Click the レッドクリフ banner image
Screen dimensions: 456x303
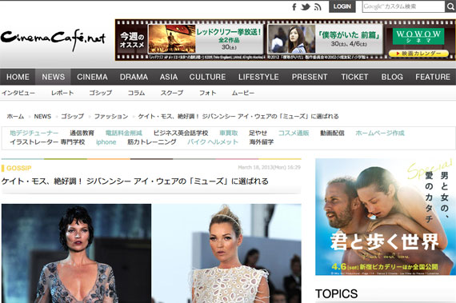[171, 38]
